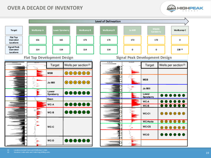
Task: Click the 'Wolfcamp C' column header
Action: (x=180, y=30)
